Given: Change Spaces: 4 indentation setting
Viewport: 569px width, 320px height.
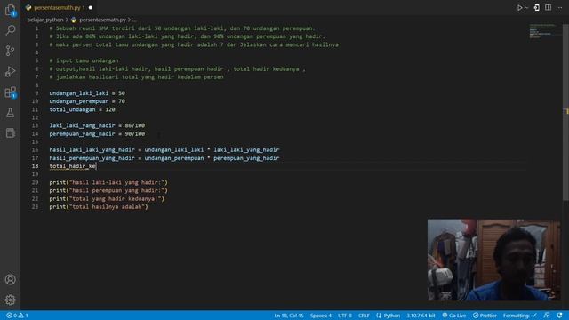Looking at the screenshot, I should pyautogui.click(x=320, y=316).
